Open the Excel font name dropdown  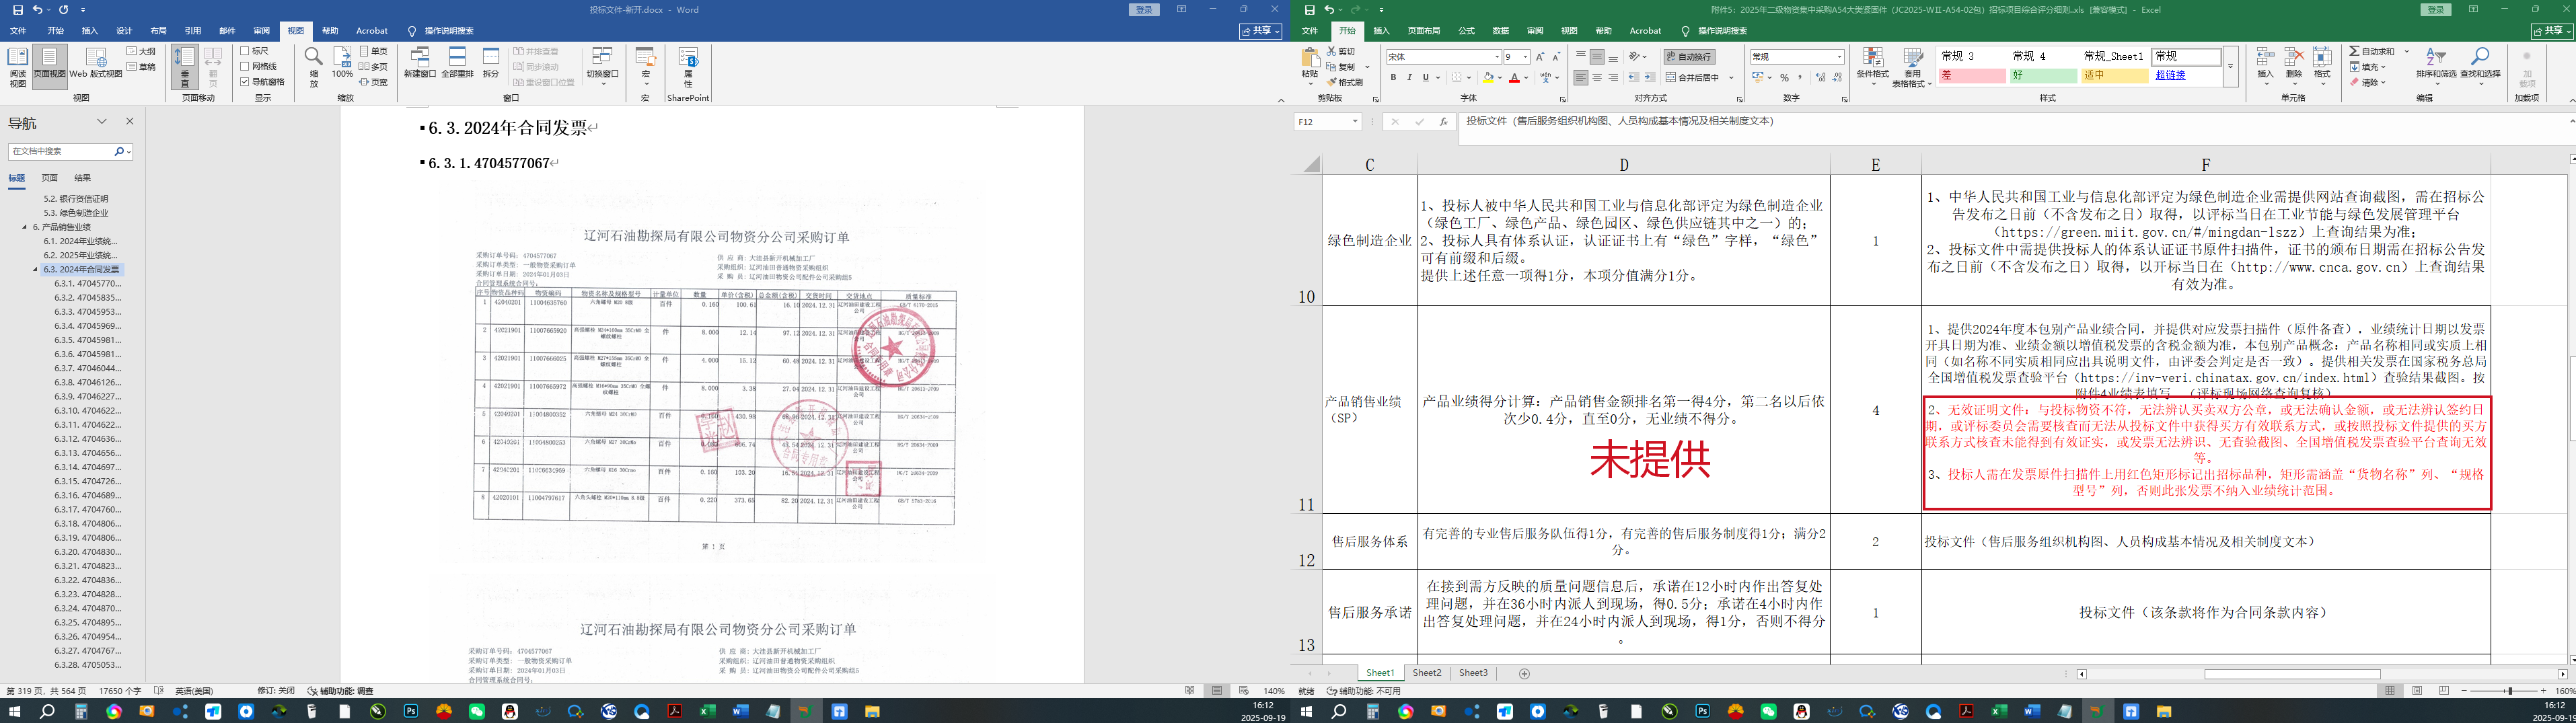point(1497,57)
